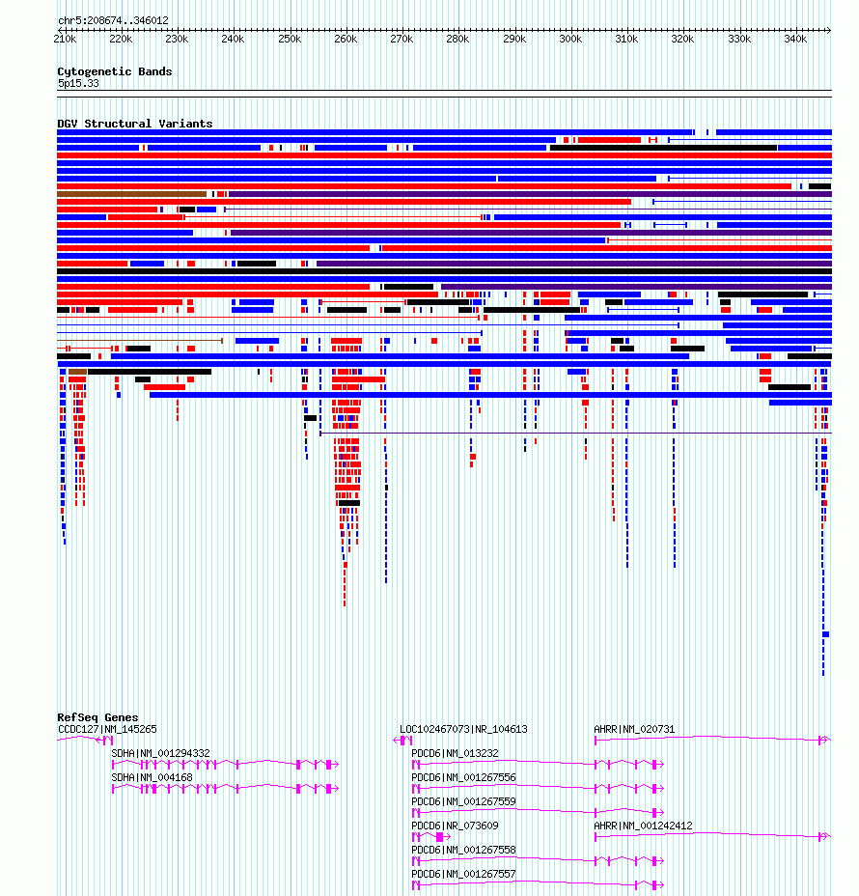Click the 290k ruler position label
This screenshot has width=859, height=896.
coord(514,39)
